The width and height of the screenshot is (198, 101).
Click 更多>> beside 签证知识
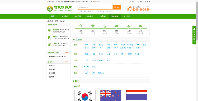click(x=67, y=62)
